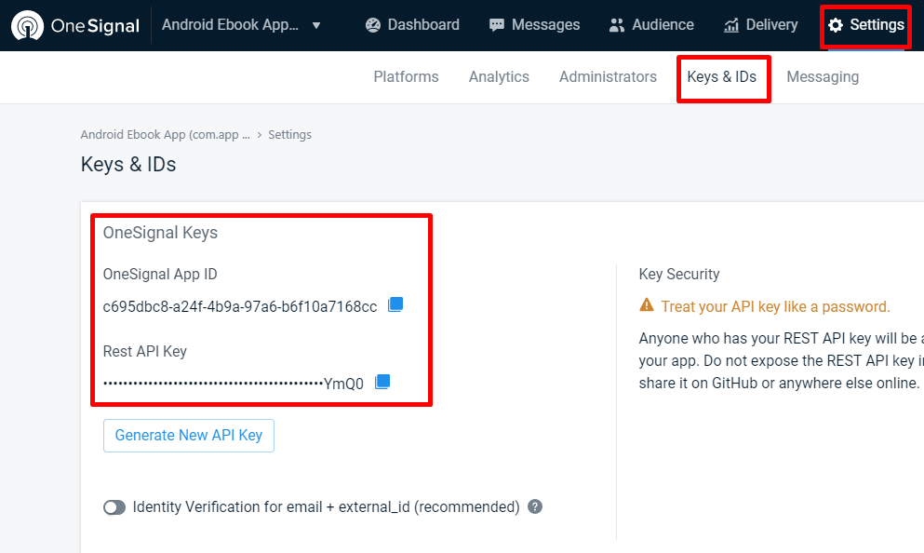Switch to the Administrators tab

pos(609,76)
